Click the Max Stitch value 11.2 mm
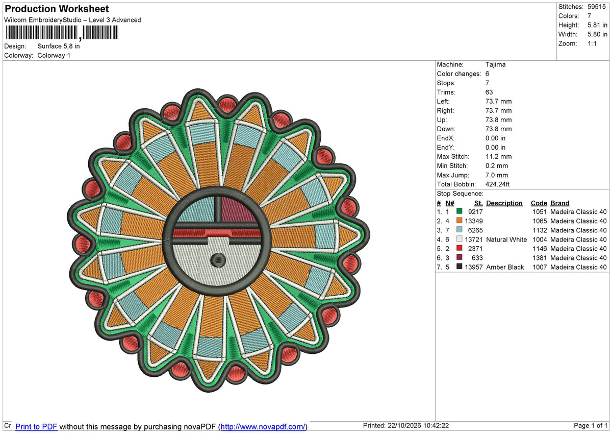The height and width of the screenshot is (433, 612). (x=499, y=157)
